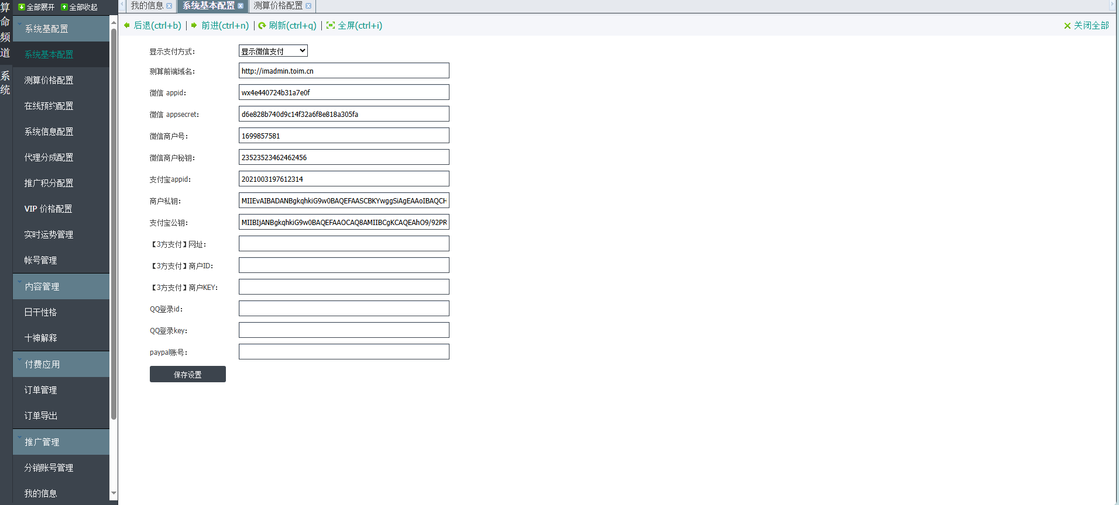Click the 支付宝appid input field
Image resolution: width=1119 pixels, height=505 pixels.
344,179
